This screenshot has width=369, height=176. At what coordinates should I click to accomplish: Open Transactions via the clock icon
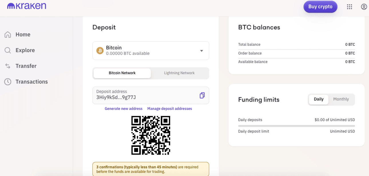8,82
